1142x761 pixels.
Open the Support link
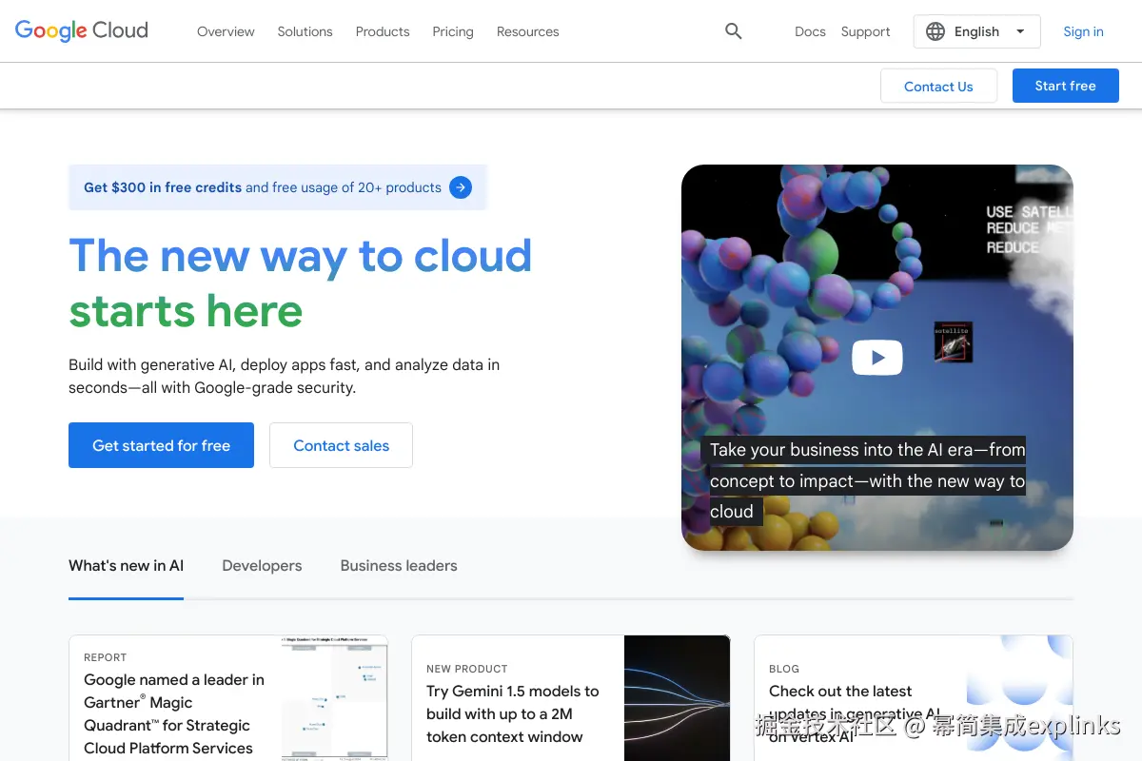click(x=865, y=31)
